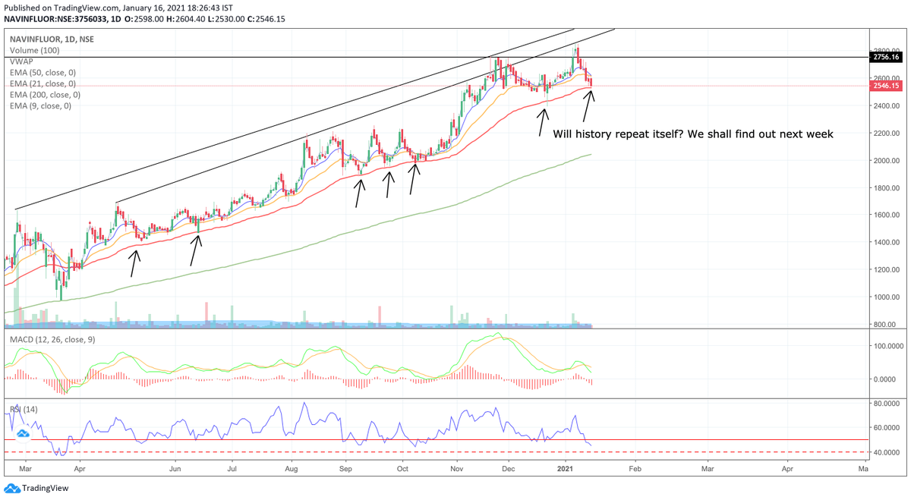Click the 2400.00 price axis label

pyautogui.click(x=887, y=105)
